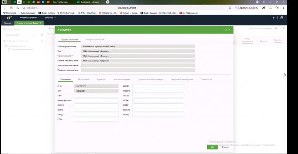Click the browser address bar
The width and height of the screenshot is (298, 154).
[x=127, y=8]
